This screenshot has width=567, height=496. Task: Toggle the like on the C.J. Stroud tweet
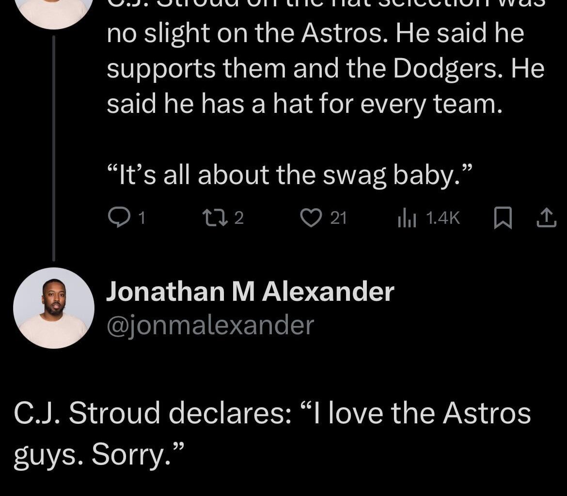point(310,218)
